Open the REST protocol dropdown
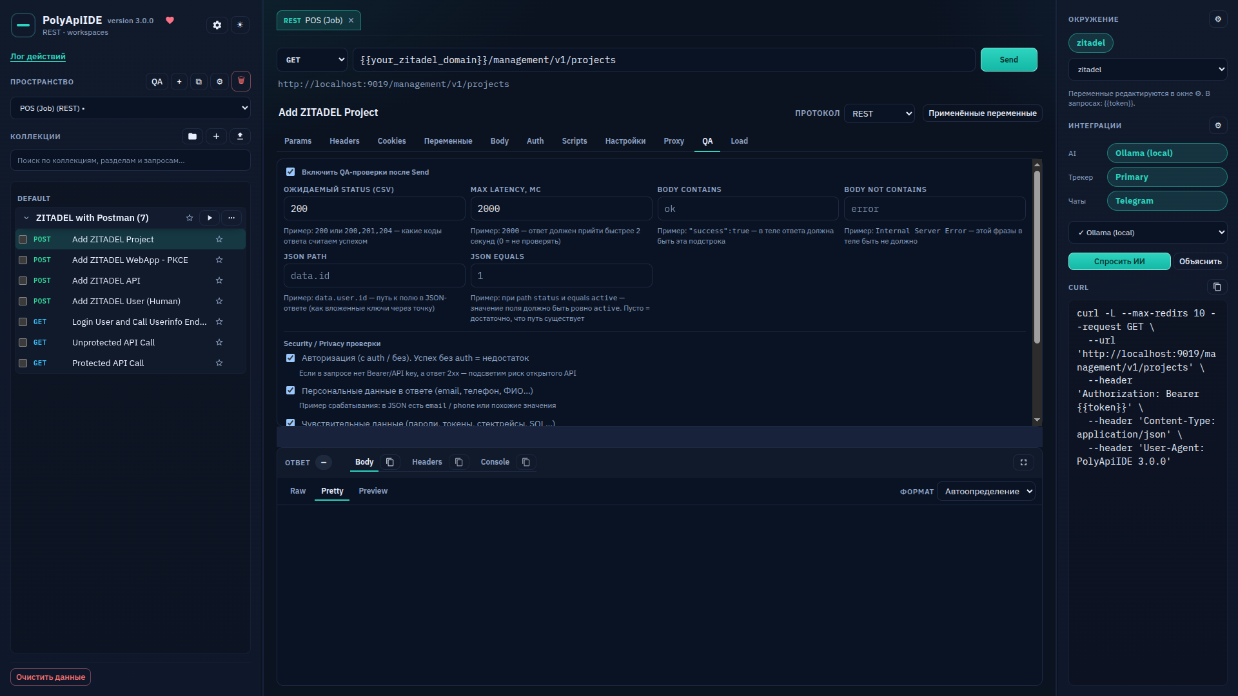The image size is (1238, 696). 879,113
